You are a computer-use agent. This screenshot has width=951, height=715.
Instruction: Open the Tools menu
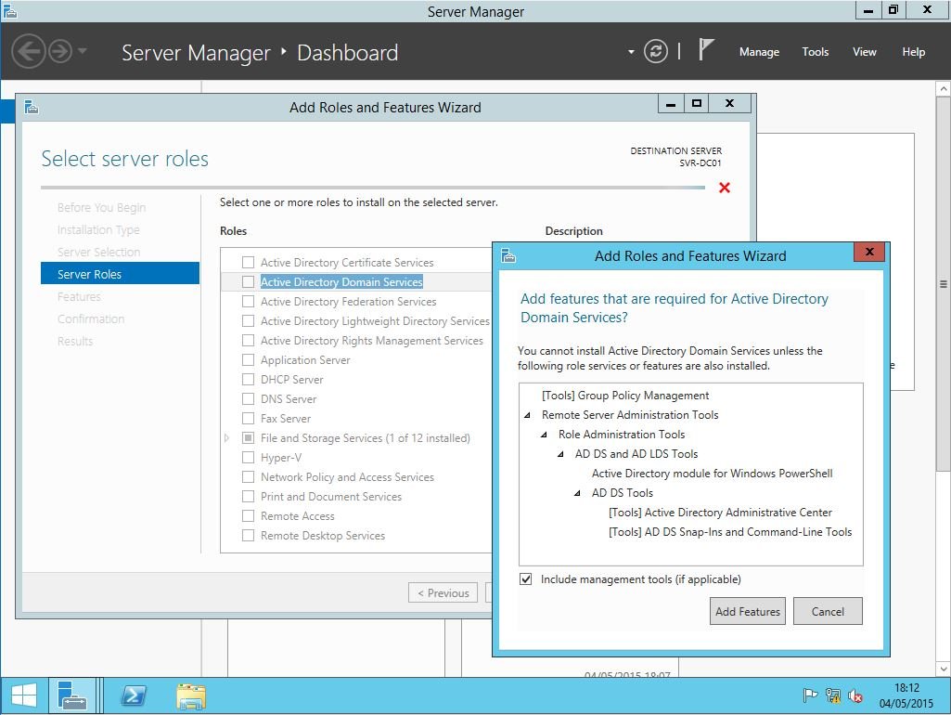tap(816, 52)
